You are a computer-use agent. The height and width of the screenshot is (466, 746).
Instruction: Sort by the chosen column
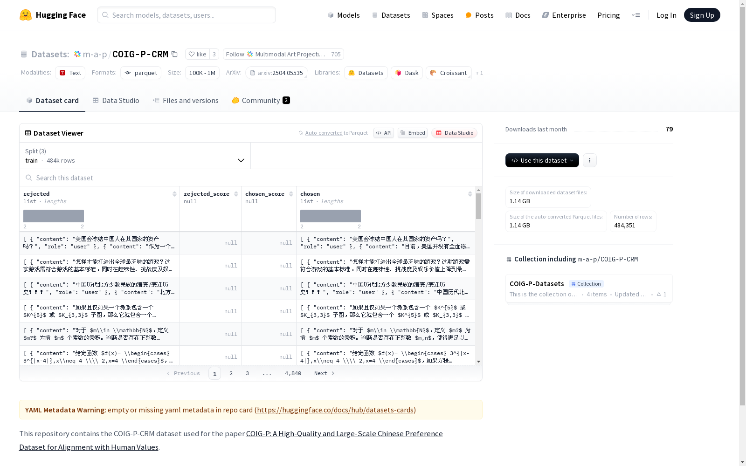pos(470,194)
